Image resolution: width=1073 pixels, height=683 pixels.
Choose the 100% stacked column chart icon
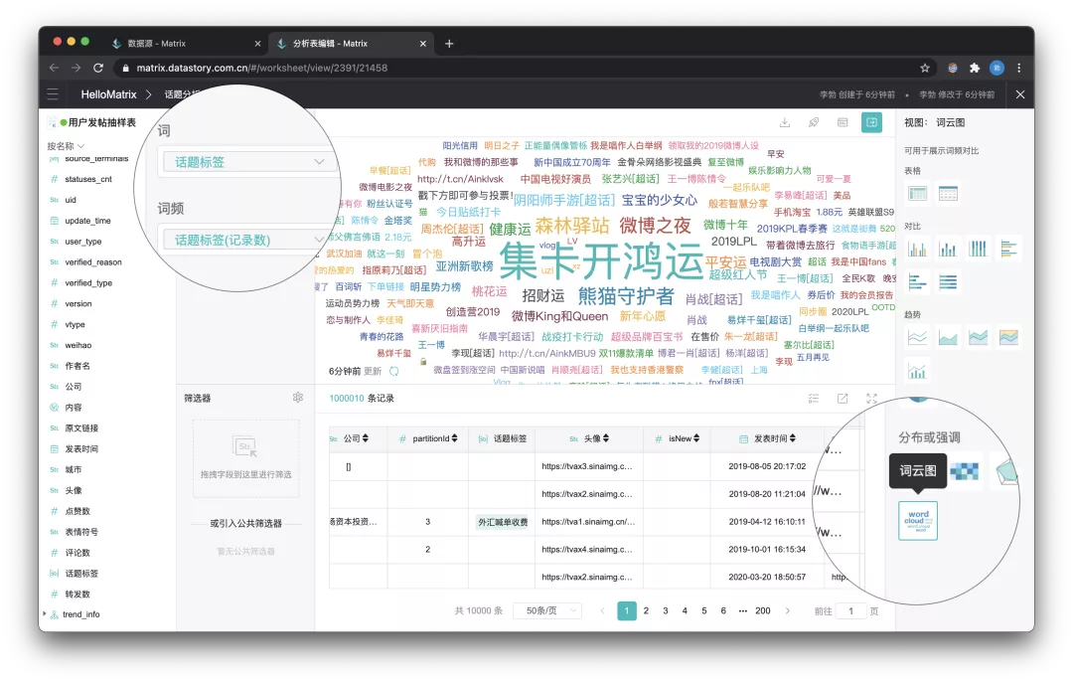pyautogui.click(x=978, y=248)
